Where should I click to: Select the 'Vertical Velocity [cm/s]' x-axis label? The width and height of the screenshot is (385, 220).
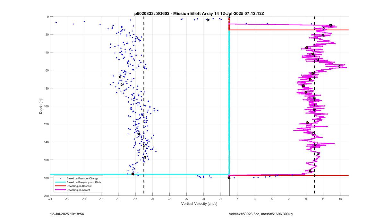click(x=199, y=204)
